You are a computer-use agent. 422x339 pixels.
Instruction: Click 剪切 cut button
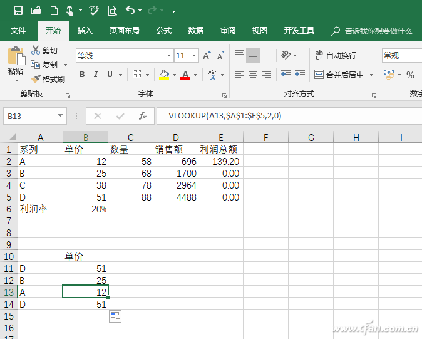[x=44, y=50]
